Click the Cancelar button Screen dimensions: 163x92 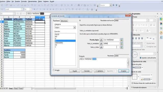click(87, 71)
